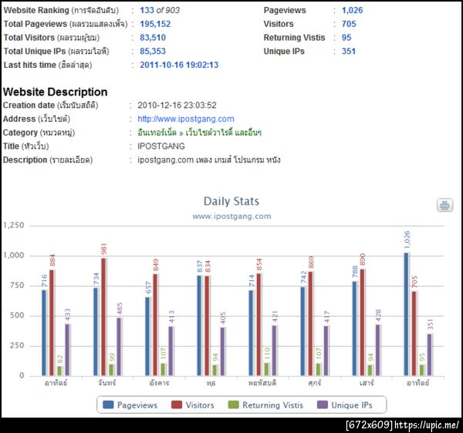
Task: Click the 788 pageviews bar
Action: pyautogui.click(x=355, y=328)
